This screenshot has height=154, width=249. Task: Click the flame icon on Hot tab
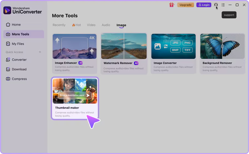74,25
